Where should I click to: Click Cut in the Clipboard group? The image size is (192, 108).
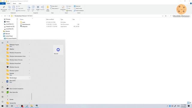pyautogui.click(x=18, y=6)
